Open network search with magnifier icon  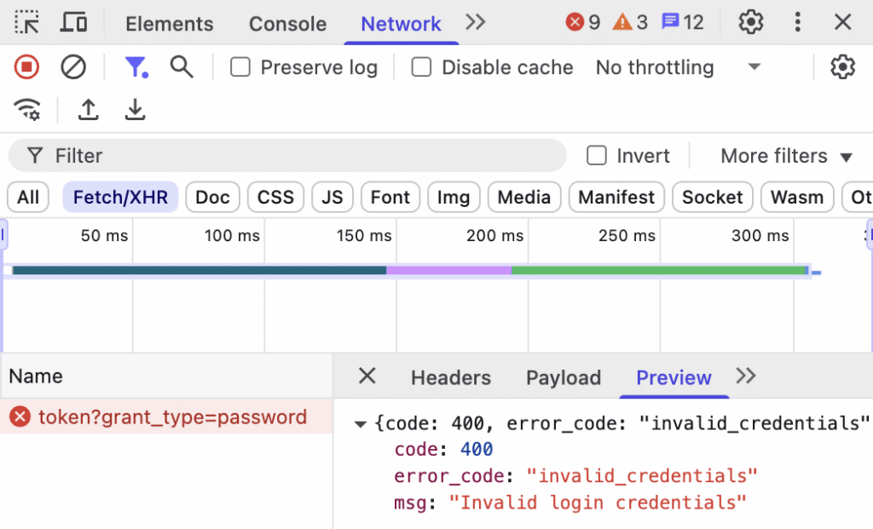coord(182,67)
